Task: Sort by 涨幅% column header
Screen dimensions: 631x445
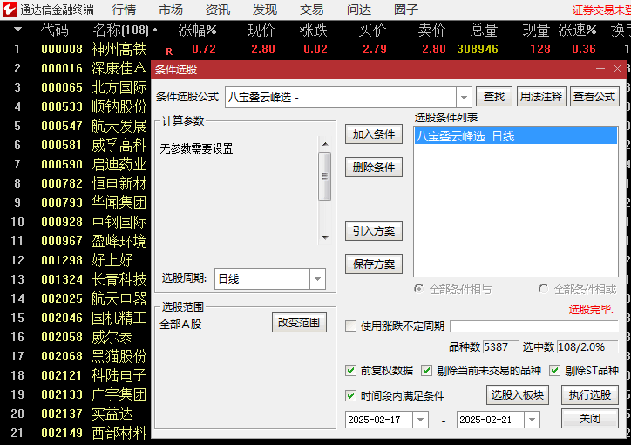Action: coord(197,30)
